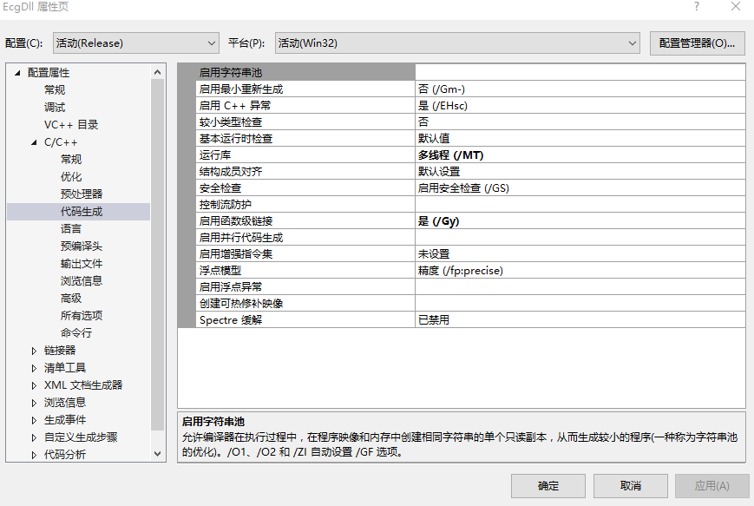Open the 配置(C) configuration dropdown
754x506 pixels.
(136, 43)
